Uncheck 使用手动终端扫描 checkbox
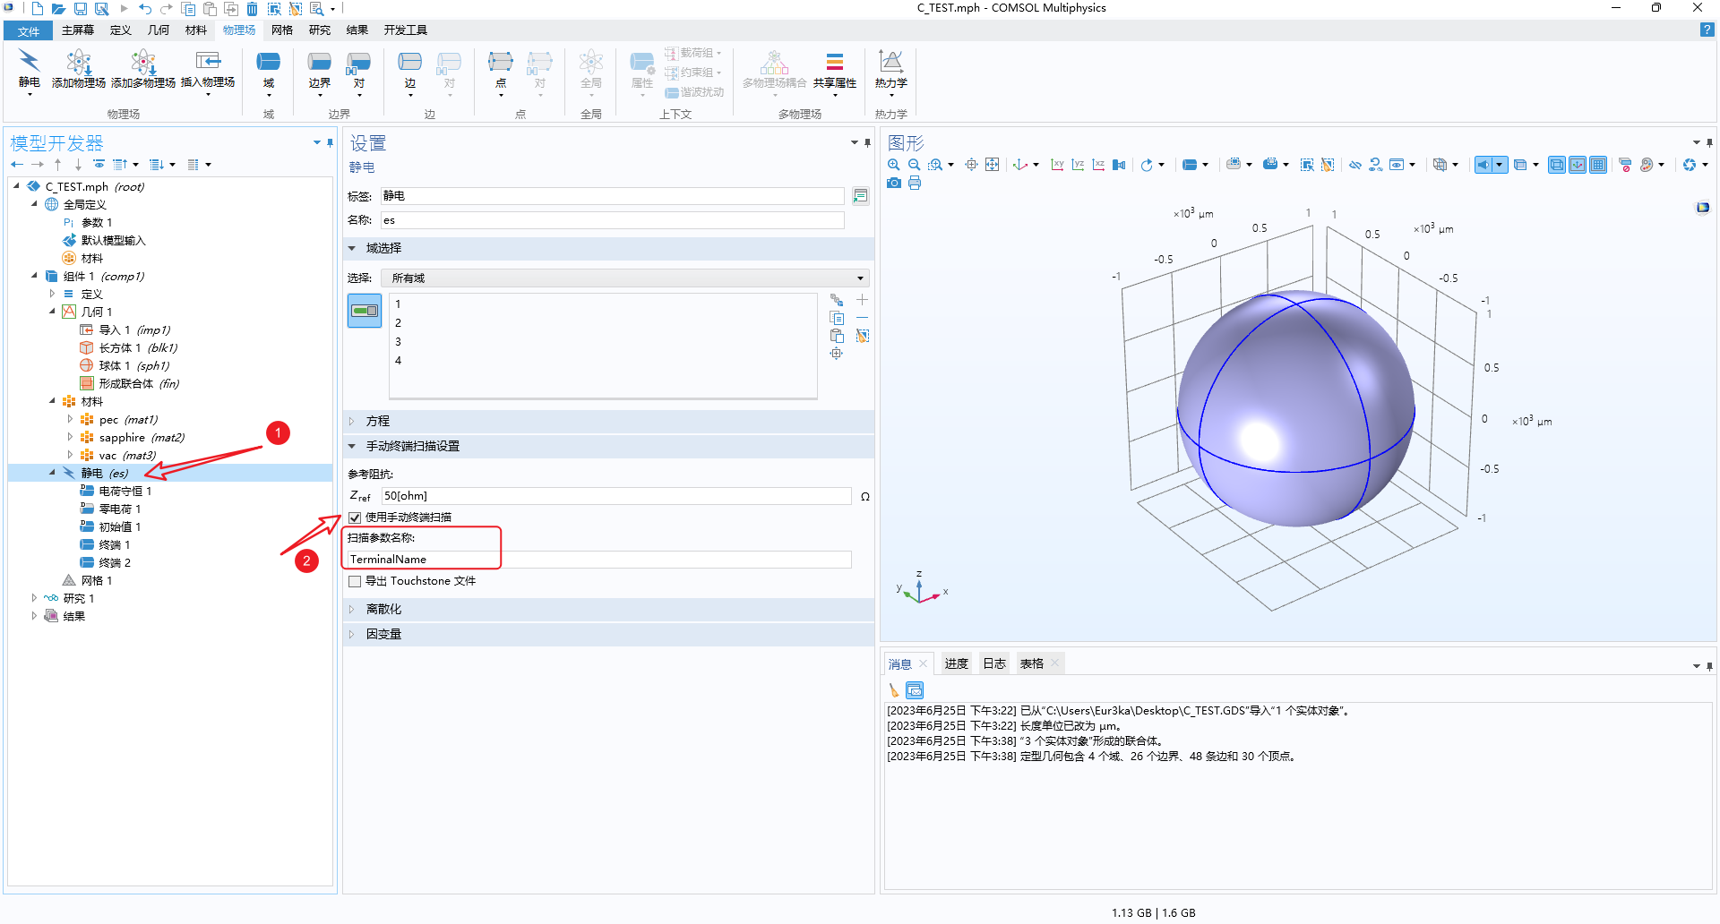This screenshot has height=924, width=1720. click(x=355, y=518)
